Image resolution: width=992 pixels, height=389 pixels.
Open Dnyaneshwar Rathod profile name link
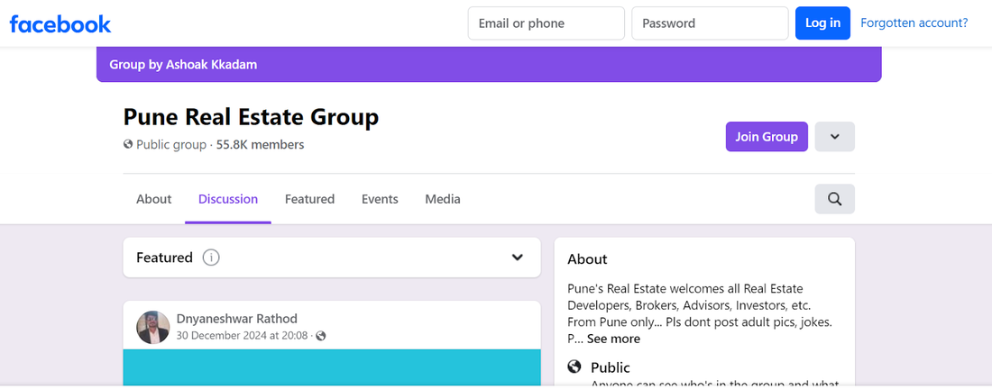(x=236, y=319)
